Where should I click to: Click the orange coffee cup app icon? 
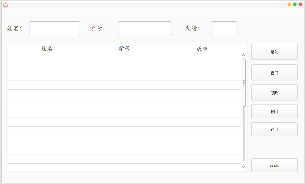(6, 5)
